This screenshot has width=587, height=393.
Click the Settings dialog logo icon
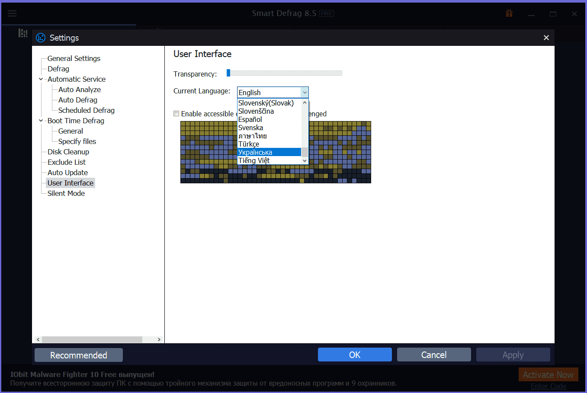coord(41,38)
